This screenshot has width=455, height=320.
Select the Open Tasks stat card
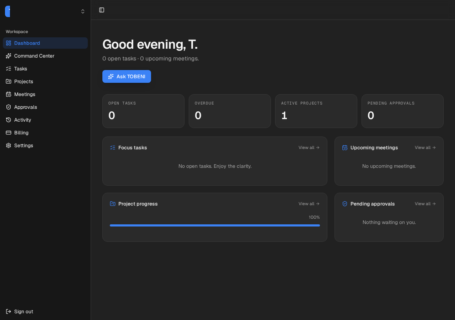point(143,111)
